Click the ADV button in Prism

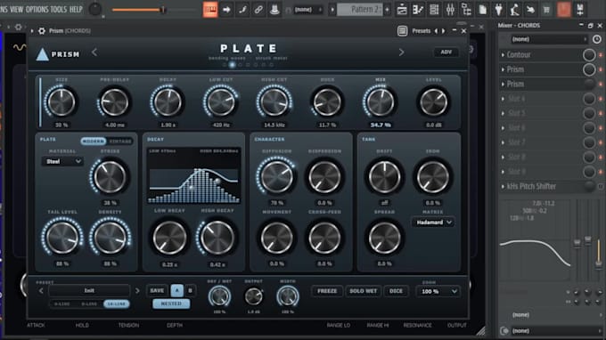(x=446, y=53)
